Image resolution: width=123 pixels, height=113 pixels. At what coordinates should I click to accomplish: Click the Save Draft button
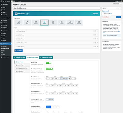tap(105, 11)
